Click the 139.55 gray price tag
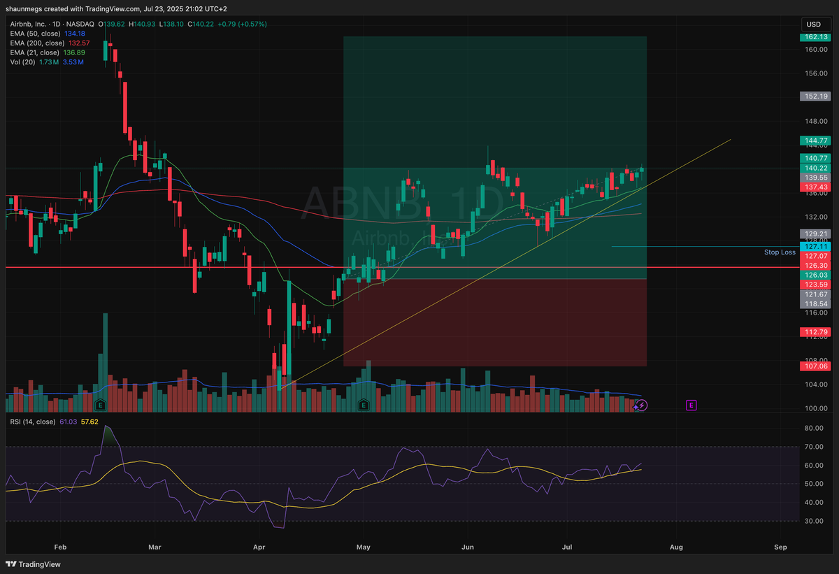839x574 pixels. [x=815, y=178]
